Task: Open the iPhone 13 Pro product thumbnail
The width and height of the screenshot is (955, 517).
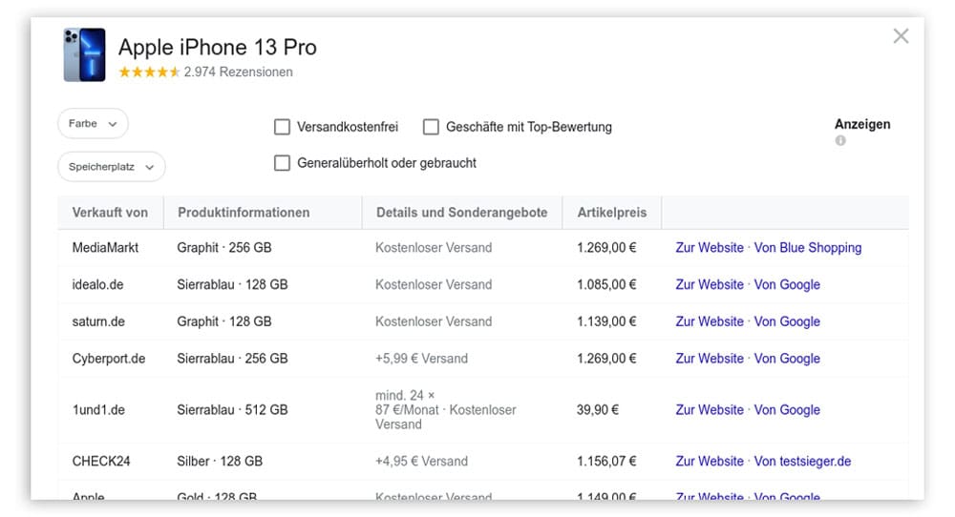Action: [85, 54]
